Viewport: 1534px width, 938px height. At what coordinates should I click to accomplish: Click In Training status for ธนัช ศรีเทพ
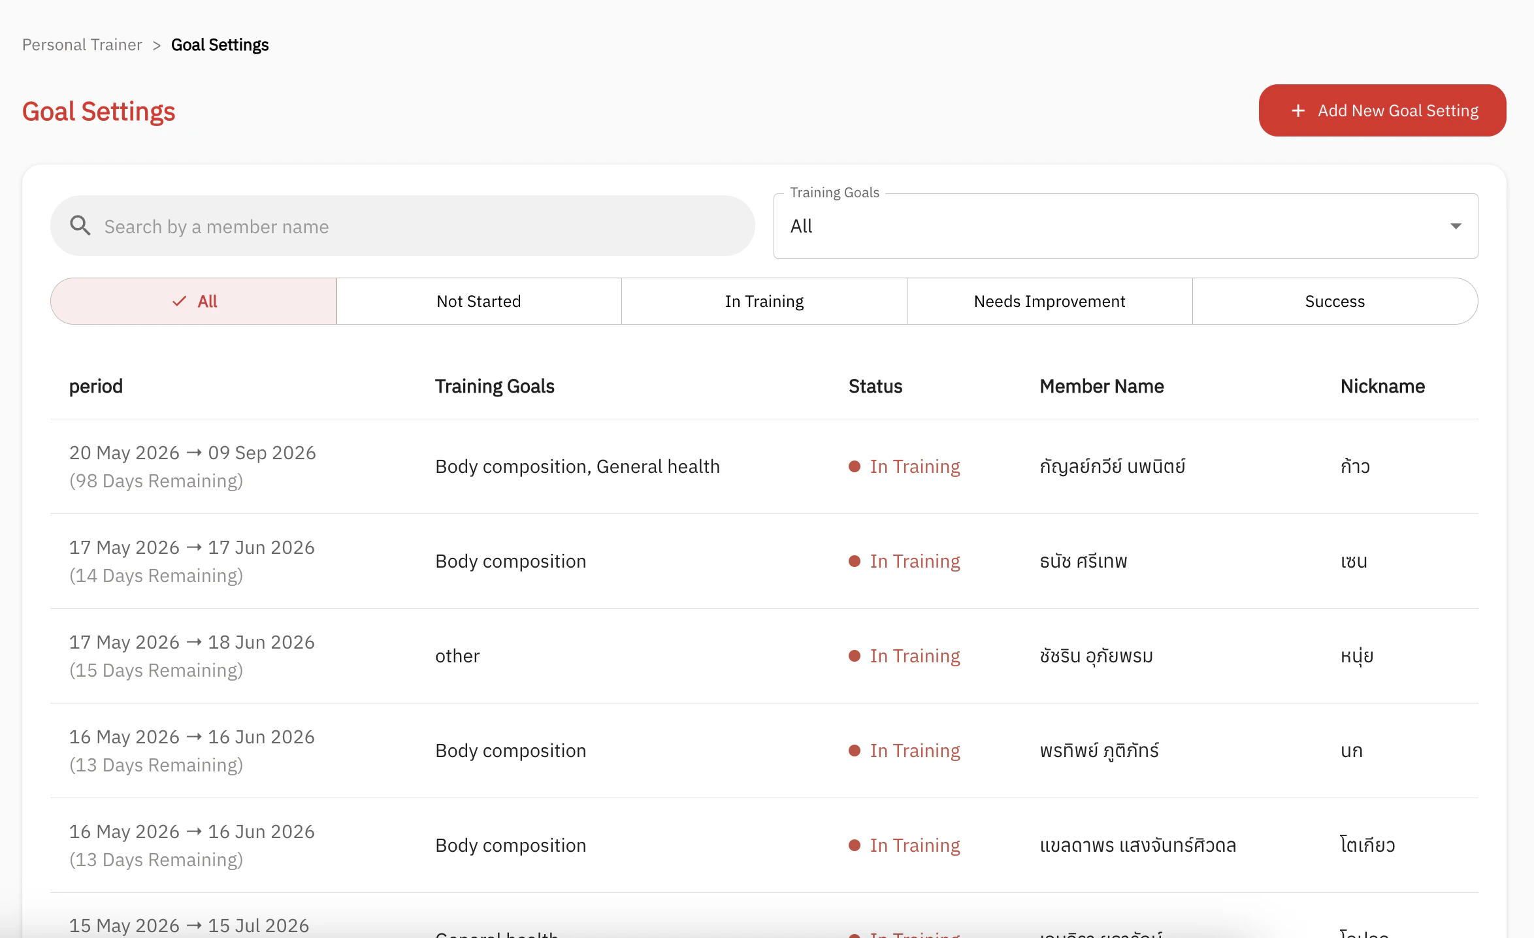(904, 561)
